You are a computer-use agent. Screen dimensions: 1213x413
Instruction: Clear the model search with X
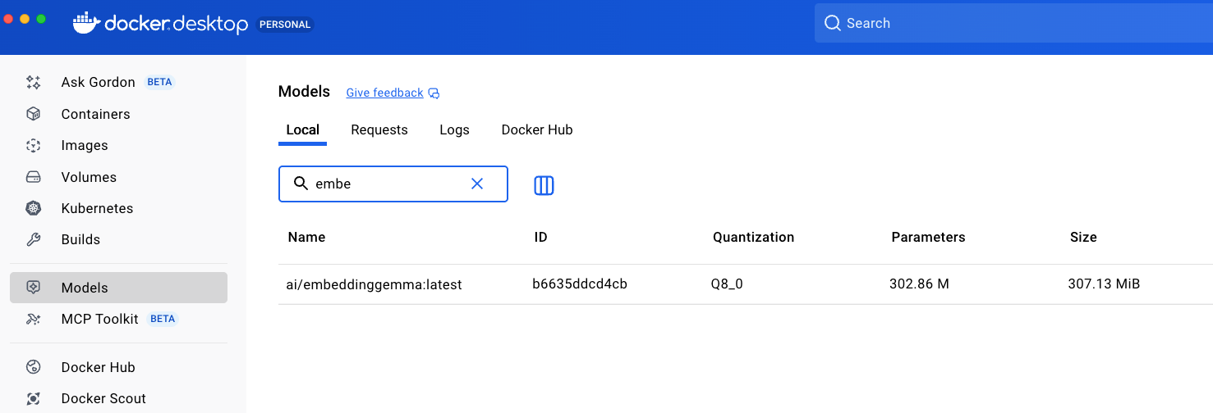pos(476,184)
